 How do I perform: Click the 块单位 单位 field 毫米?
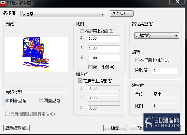[x=165, y=94]
